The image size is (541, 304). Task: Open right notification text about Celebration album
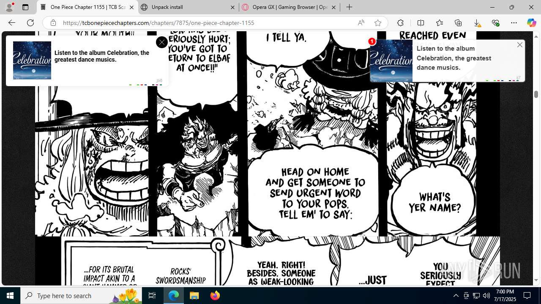454,58
